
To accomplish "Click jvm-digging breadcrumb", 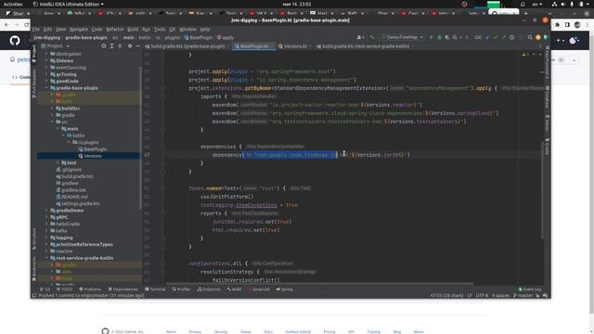I will coord(47,37).
